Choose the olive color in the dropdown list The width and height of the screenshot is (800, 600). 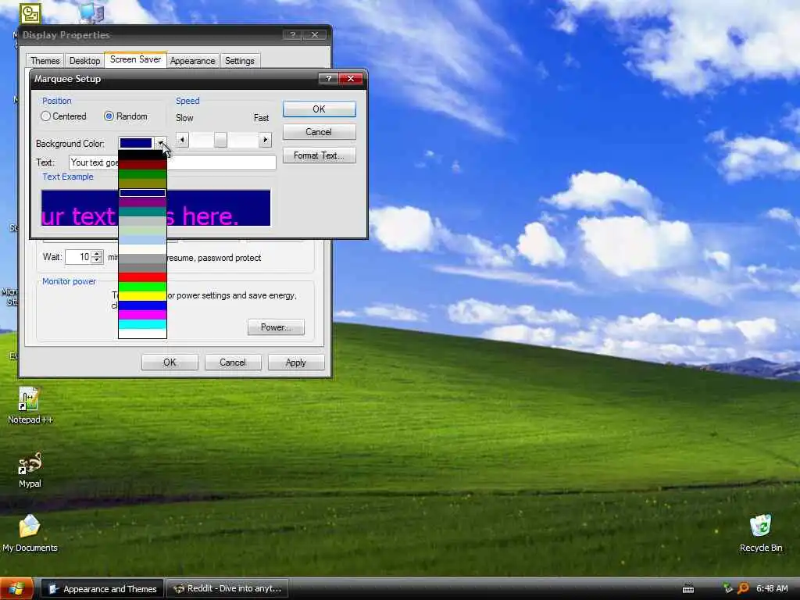pyautogui.click(x=142, y=184)
